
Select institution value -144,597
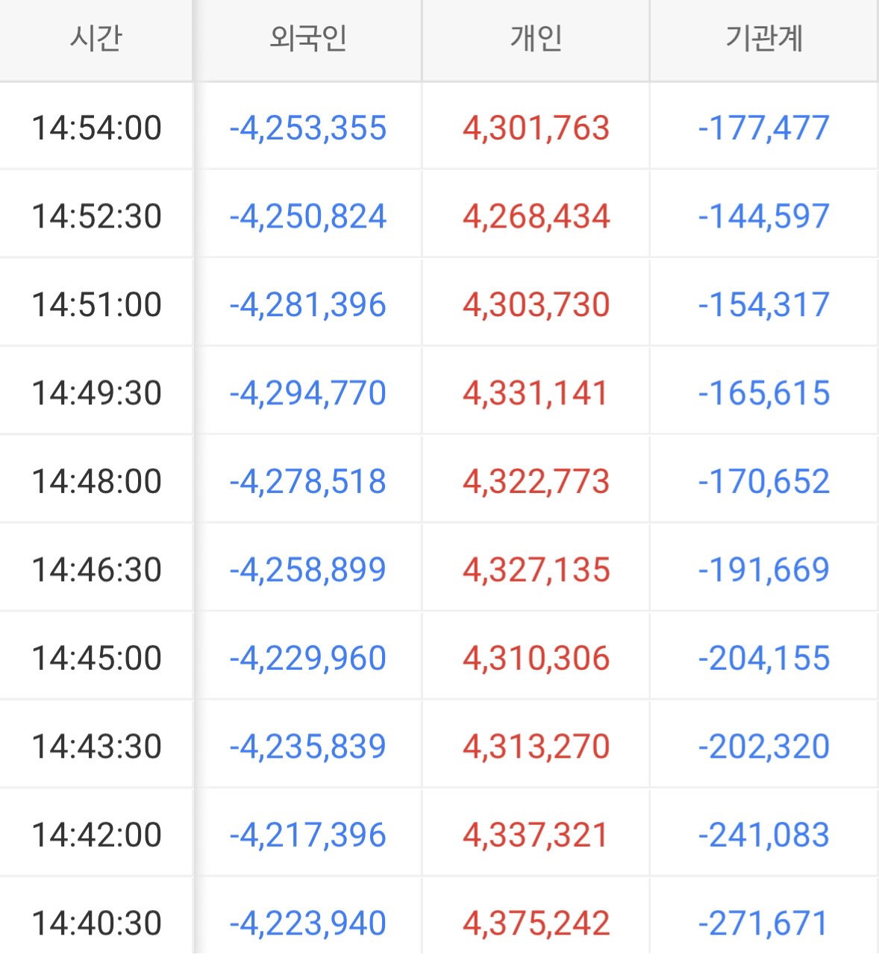[764, 216]
